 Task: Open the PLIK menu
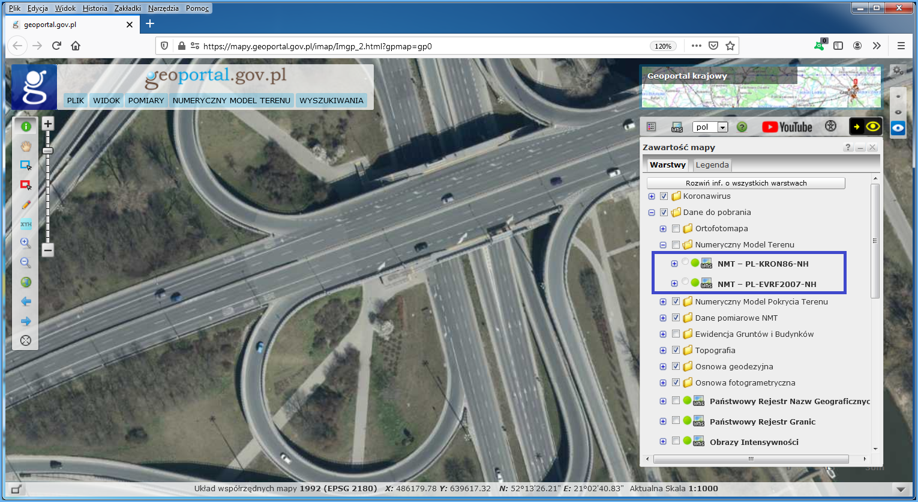[x=76, y=100]
